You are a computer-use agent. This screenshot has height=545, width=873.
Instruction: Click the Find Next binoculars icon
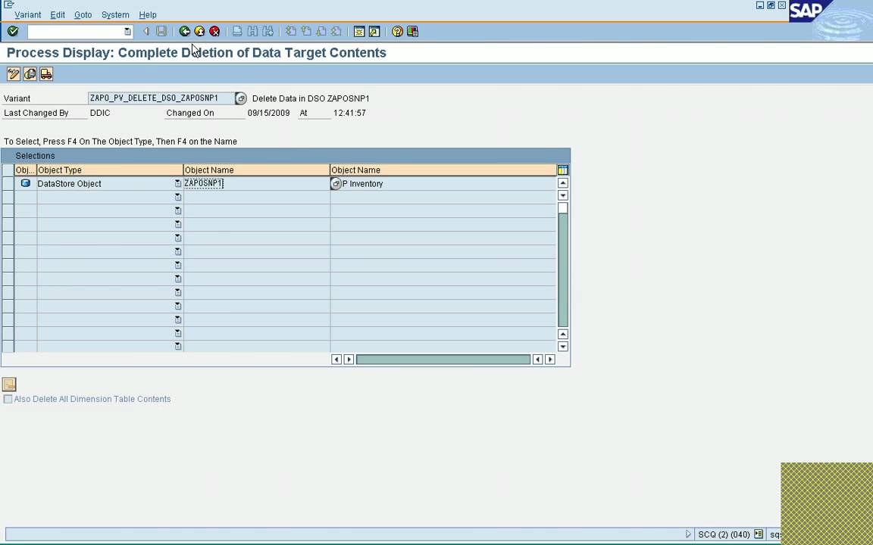click(268, 32)
